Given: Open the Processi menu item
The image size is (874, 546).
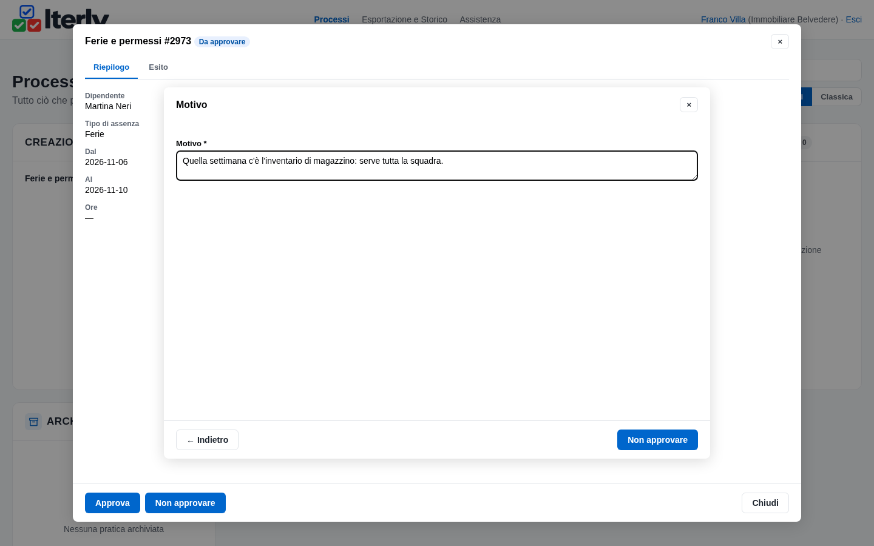Looking at the screenshot, I should (x=331, y=19).
